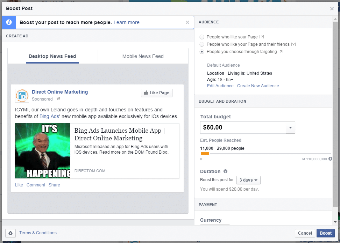Open the settings gear at bottom left
340x243 pixels.
coord(10,233)
